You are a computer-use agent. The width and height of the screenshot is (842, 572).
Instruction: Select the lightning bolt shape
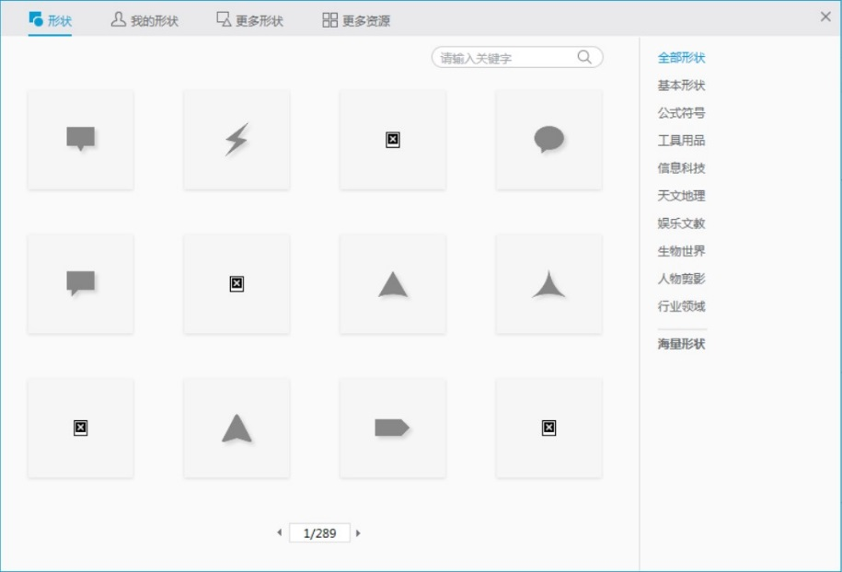[x=236, y=140]
